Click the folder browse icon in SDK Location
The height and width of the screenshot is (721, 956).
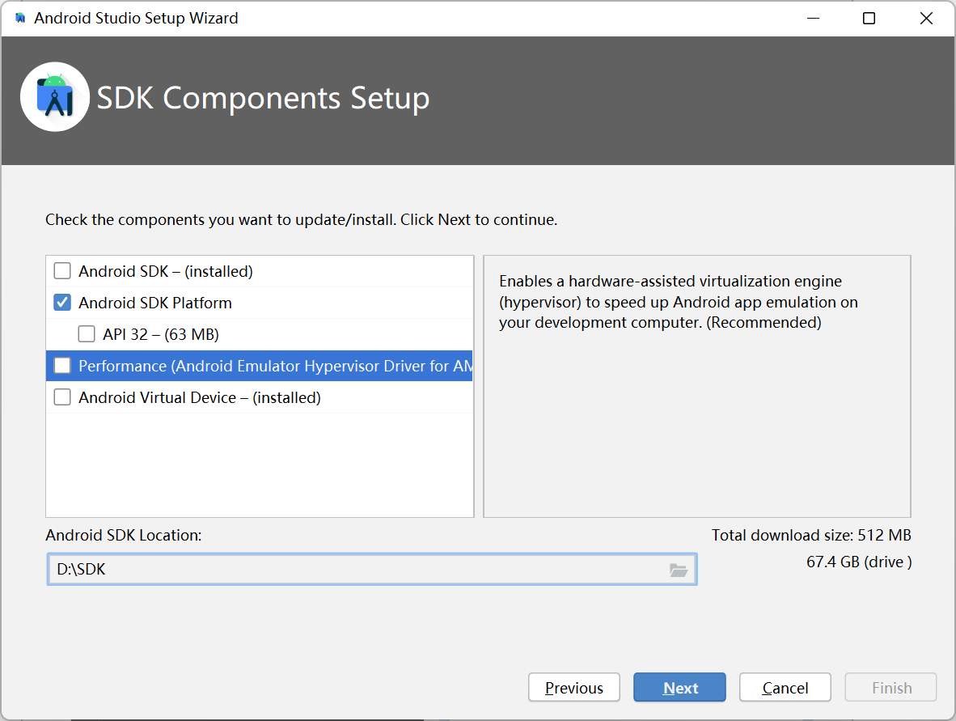[x=678, y=570]
